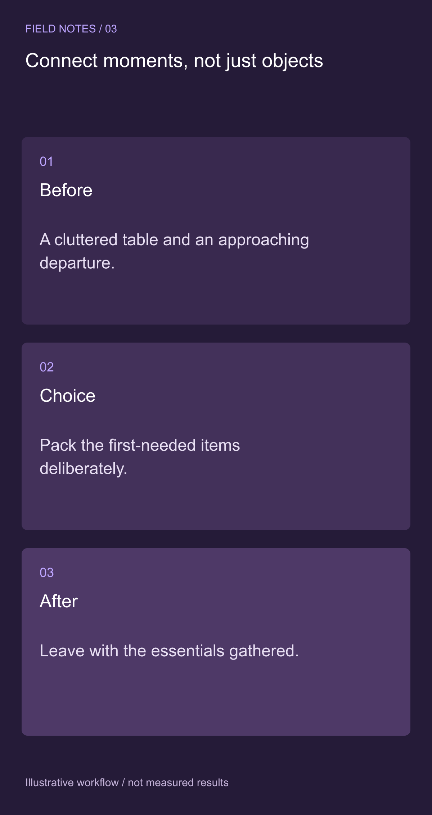The width and height of the screenshot is (432, 815).
Task: Click the FIELD NOTES / 03 label
Action: 71,29
